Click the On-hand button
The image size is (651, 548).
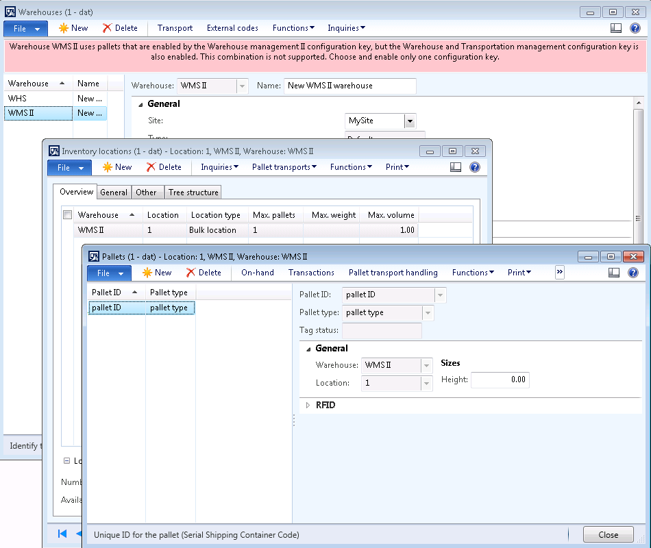[257, 273]
